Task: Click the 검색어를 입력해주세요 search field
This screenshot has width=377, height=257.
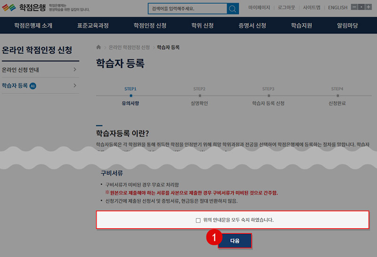Action: pyautogui.click(x=187, y=8)
